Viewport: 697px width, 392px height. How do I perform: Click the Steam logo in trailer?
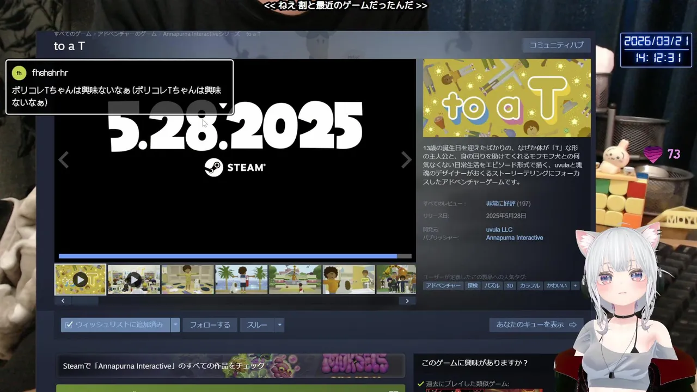(x=235, y=167)
